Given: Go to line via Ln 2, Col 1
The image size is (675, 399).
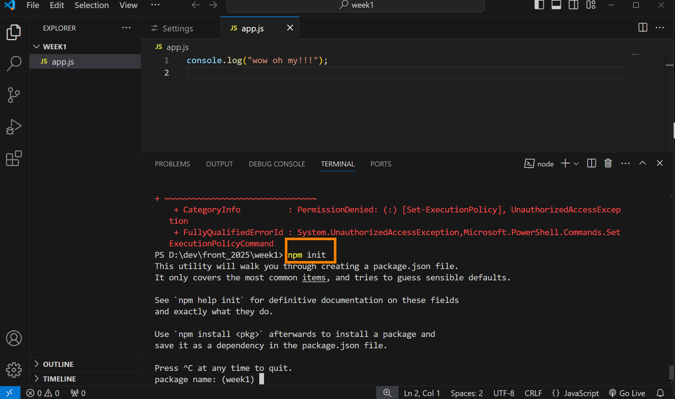Looking at the screenshot, I should click(422, 393).
